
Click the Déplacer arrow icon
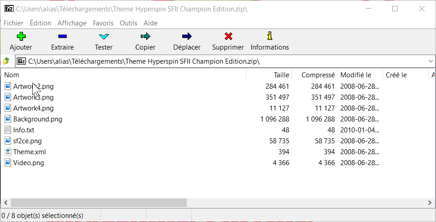(x=187, y=36)
